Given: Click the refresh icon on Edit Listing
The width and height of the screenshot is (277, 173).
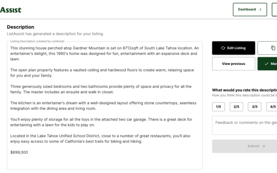Looking at the screenshot, I should coord(223,48).
